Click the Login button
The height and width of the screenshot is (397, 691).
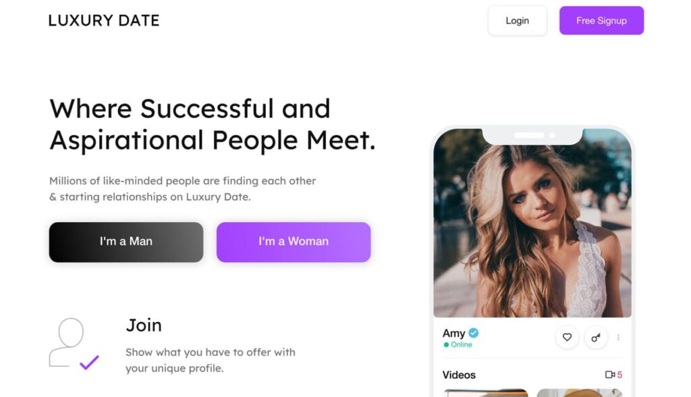pyautogui.click(x=517, y=20)
